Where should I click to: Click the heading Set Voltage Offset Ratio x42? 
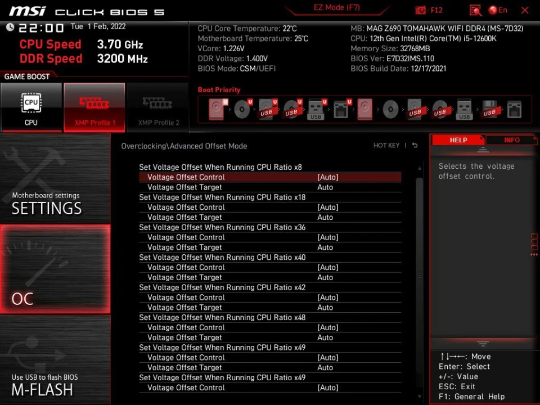(222, 287)
